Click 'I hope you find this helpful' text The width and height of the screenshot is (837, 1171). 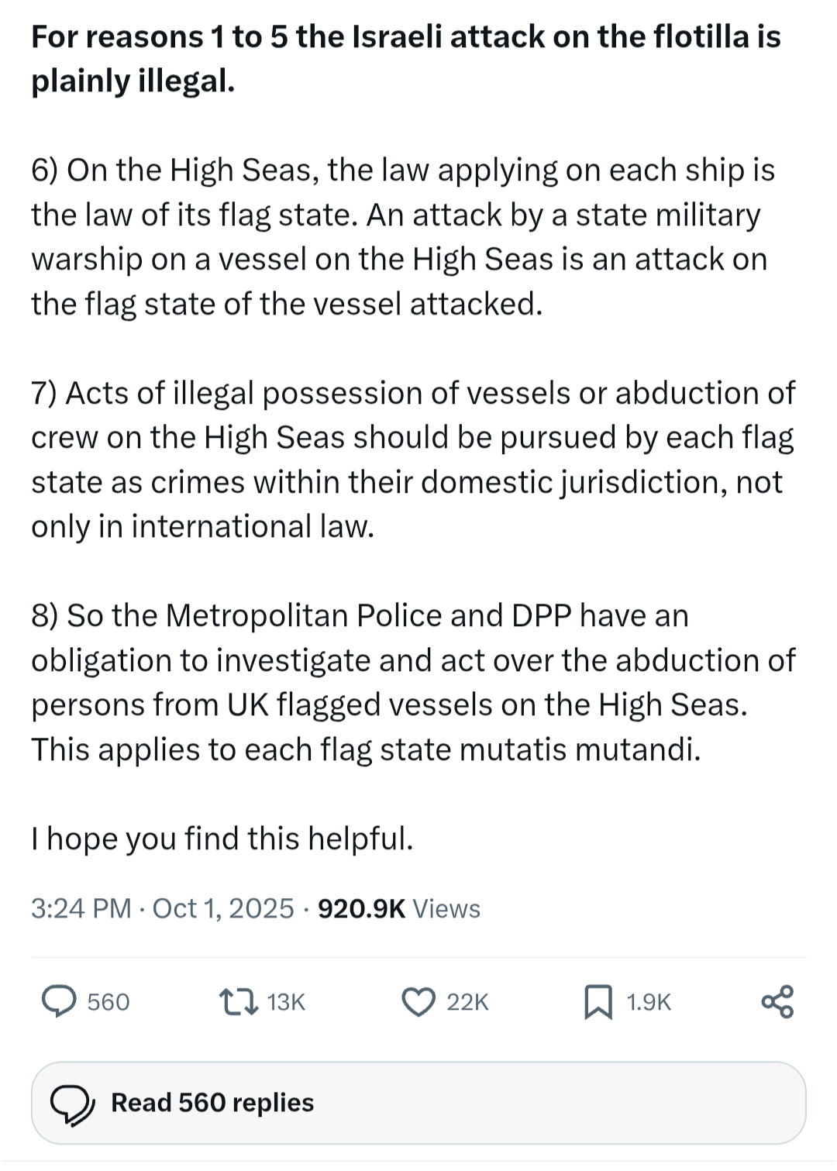tap(222, 839)
